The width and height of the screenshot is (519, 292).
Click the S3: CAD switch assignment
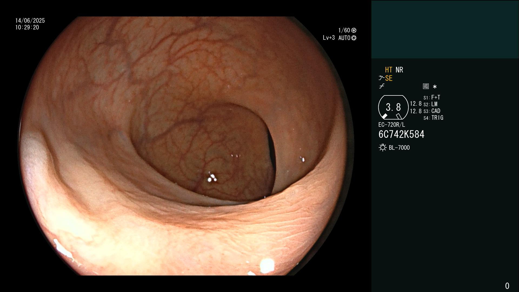tap(432, 111)
